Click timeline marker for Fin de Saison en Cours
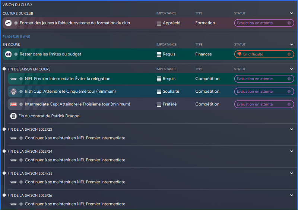This screenshot has width=298, height=210. (4, 69)
